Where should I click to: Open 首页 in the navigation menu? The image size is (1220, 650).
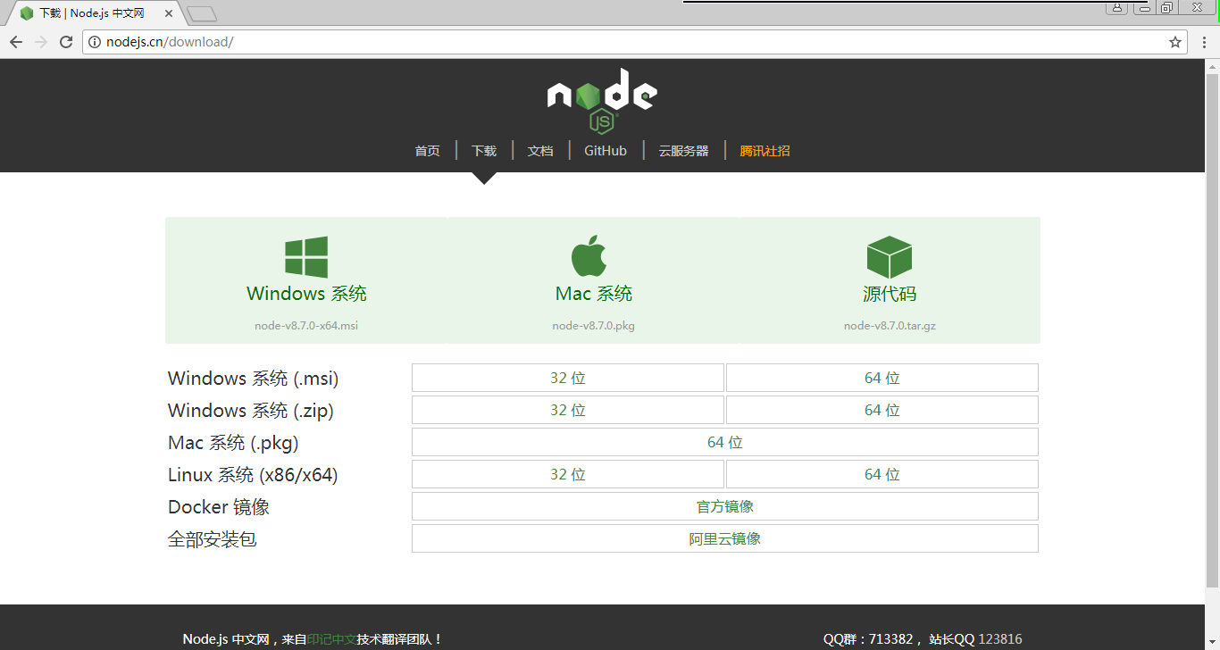427,151
